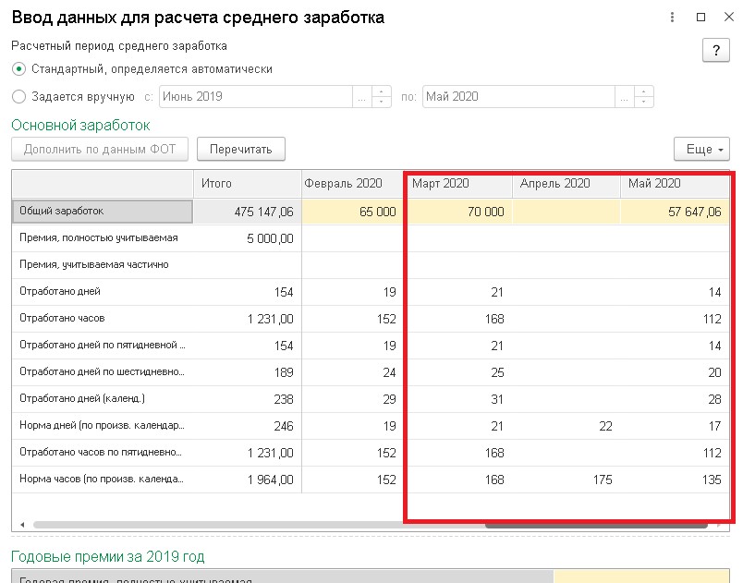743x583 pixels.
Task: Open the 'Еще' dropdown menu
Action: pyautogui.click(x=702, y=149)
